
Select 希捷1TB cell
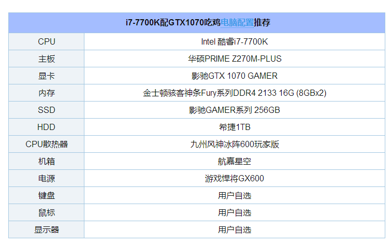(235, 127)
